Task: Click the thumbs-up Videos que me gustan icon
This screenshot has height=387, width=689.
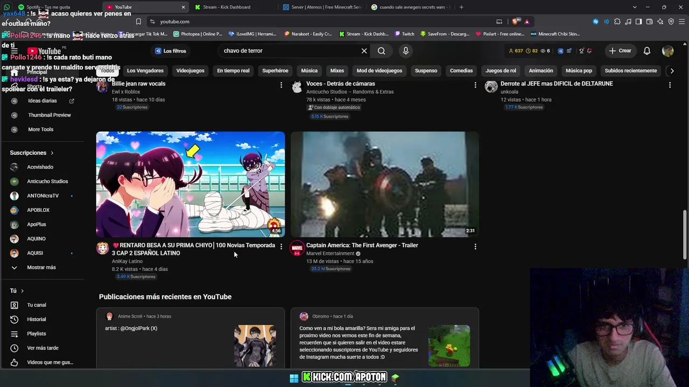Action: pos(15,362)
